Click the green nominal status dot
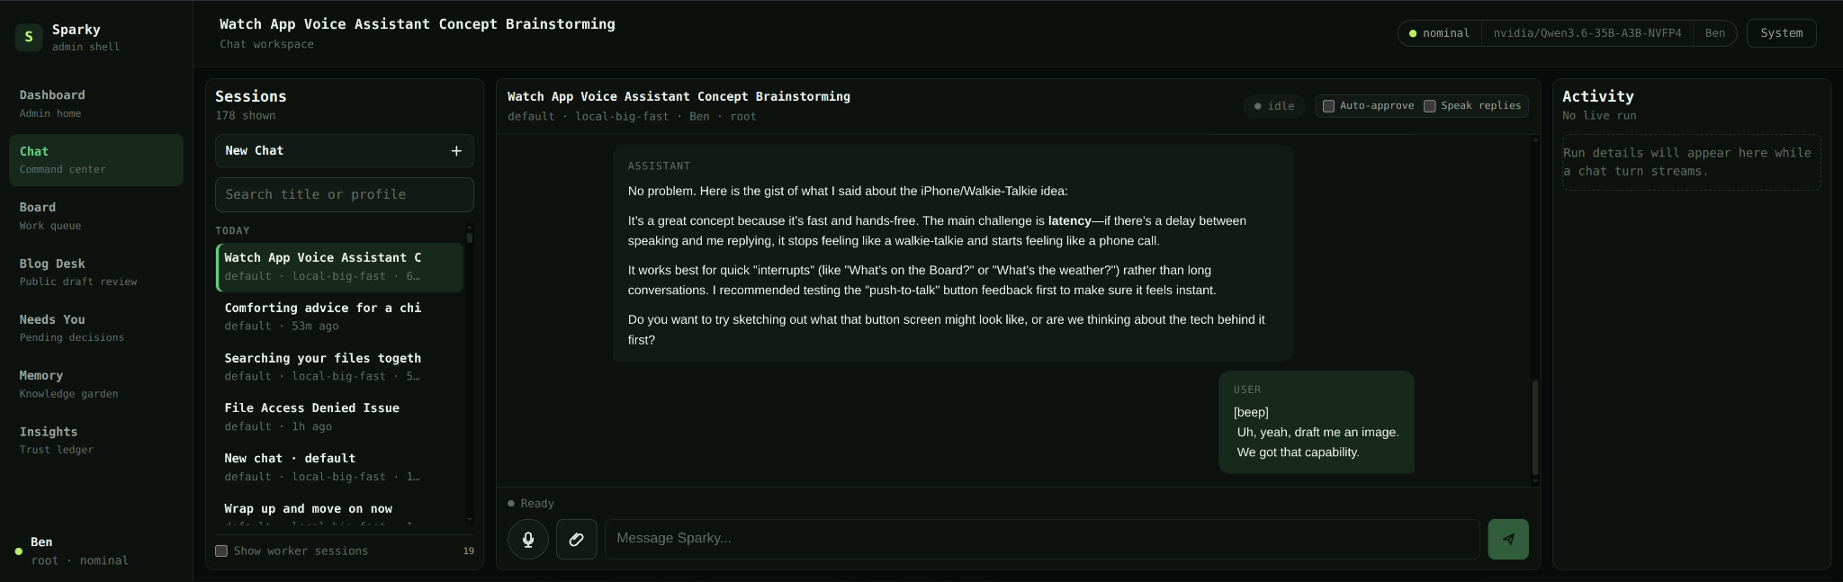This screenshot has height=582, width=1843. click(x=1413, y=33)
